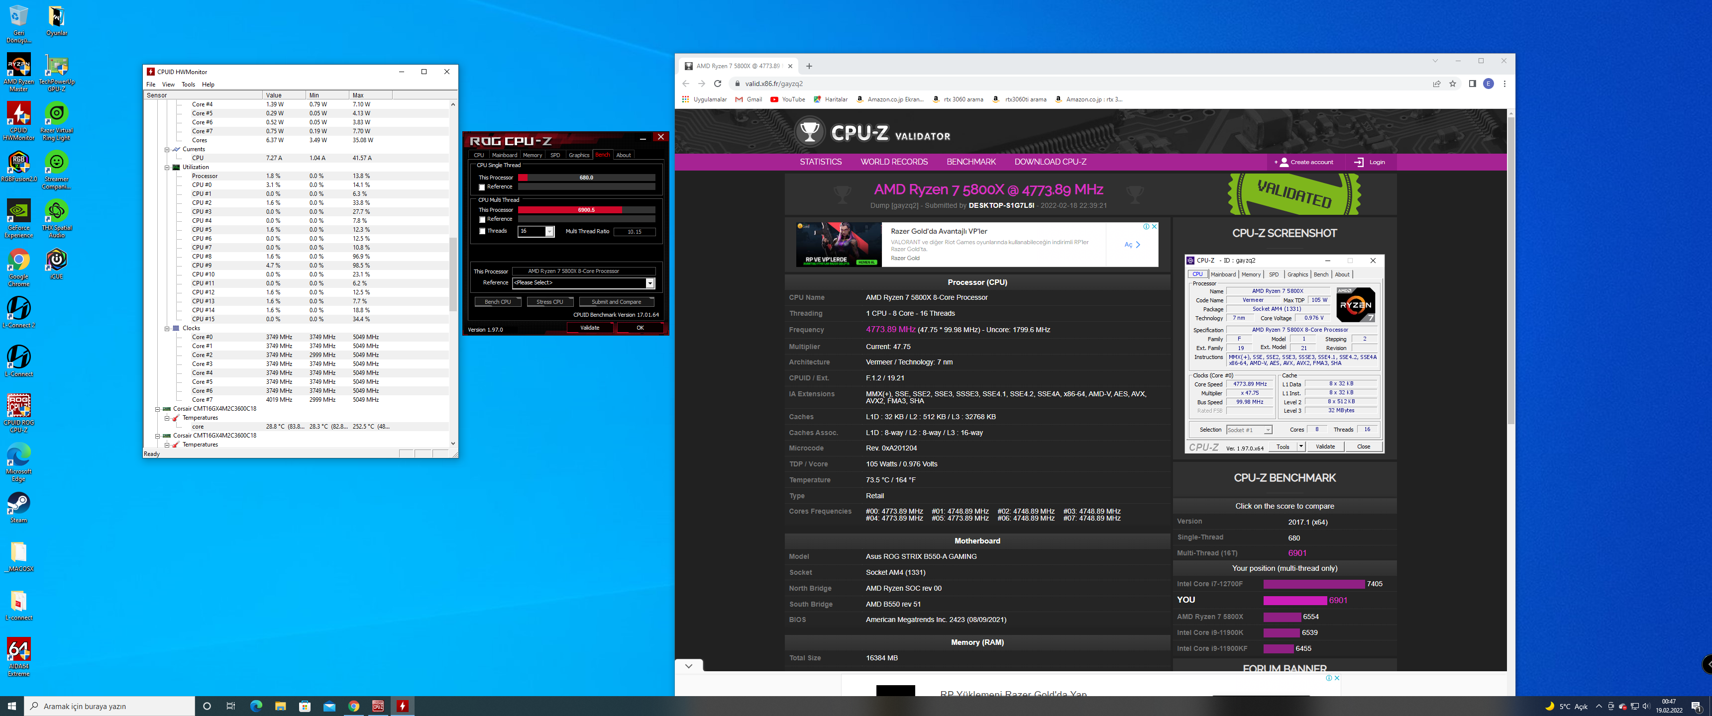Open Streamer Companion desktop icon
The image size is (1712, 716).
tap(57, 170)
